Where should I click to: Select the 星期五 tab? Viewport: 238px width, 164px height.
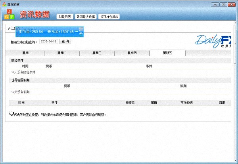tap(167, 53)
